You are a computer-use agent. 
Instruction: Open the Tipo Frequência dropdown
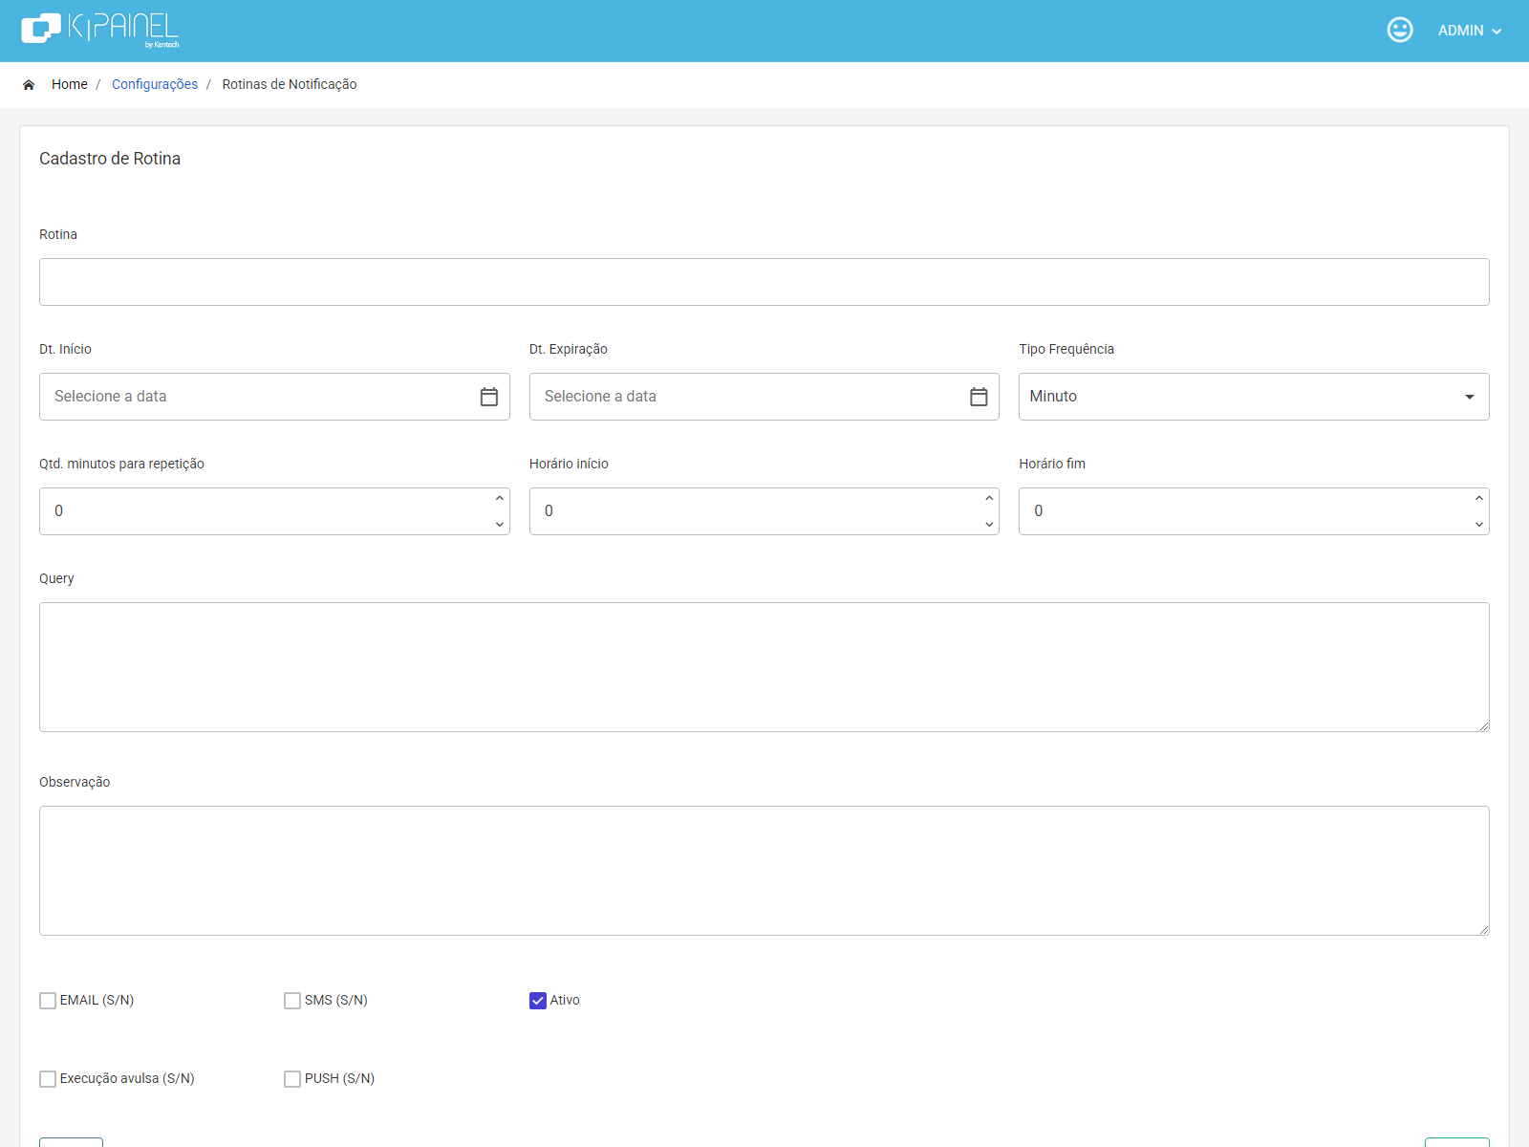(1254, 397)
